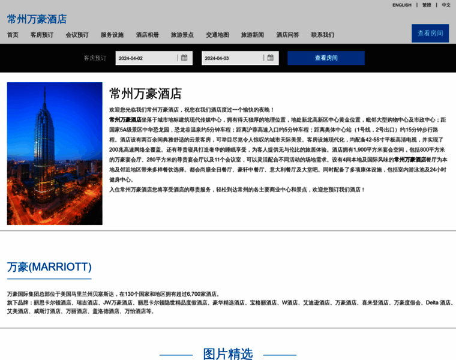This screenshot has width=456, height=360.
Task: Click 联系我们 in the navigation bar
Action: point(323,35)
